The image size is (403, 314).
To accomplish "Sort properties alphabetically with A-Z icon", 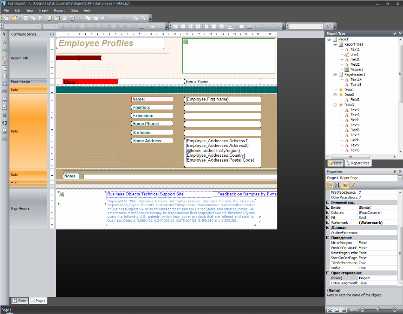I will point(337,185).
